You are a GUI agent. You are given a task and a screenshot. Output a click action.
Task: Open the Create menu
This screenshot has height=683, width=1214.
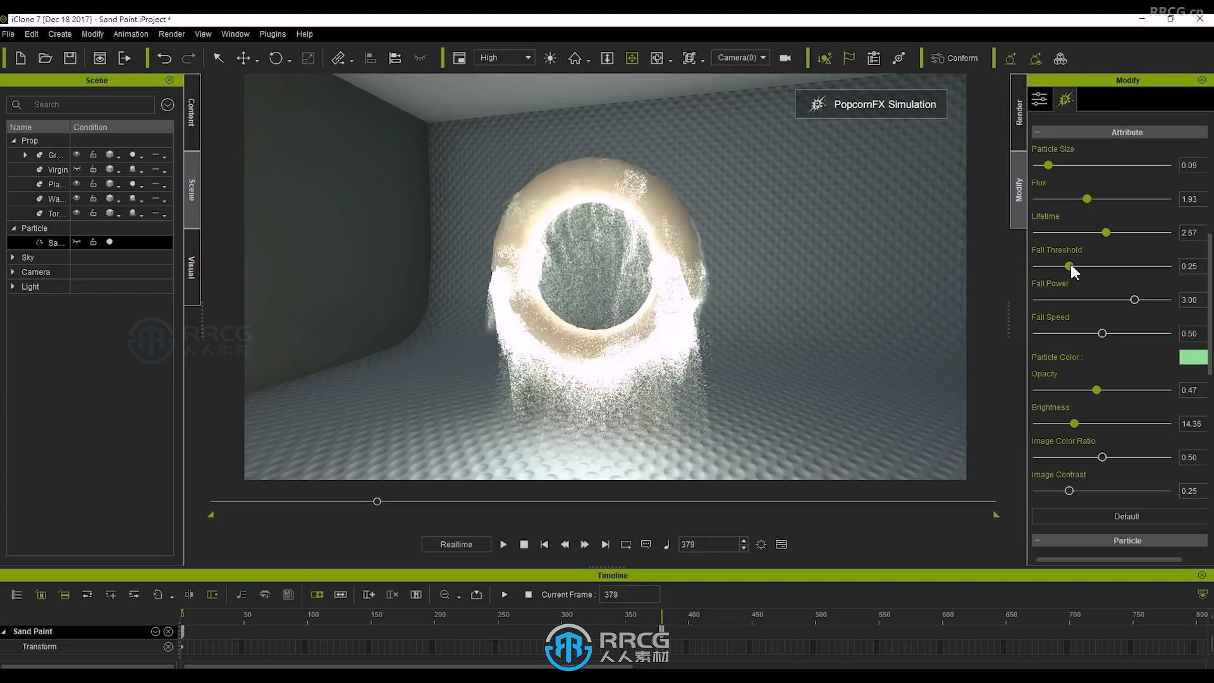click(x=60, y=34)
